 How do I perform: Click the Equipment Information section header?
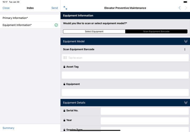click(x=125, y=16)
